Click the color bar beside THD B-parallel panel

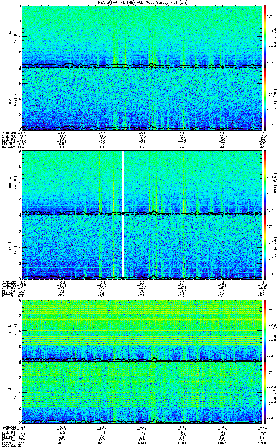(265, 247)
